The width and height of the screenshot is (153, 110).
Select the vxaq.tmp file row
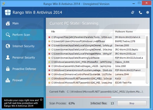coord(96,83)
